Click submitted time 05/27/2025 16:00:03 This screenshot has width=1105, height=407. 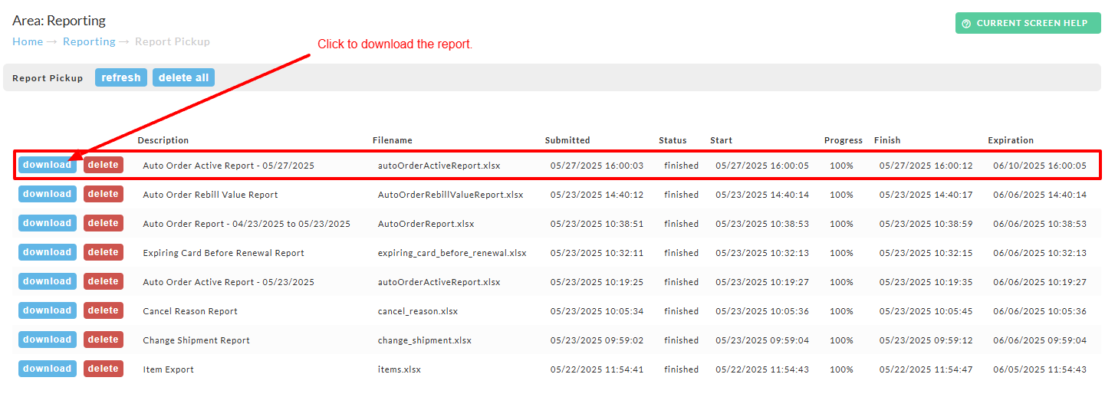597,166
